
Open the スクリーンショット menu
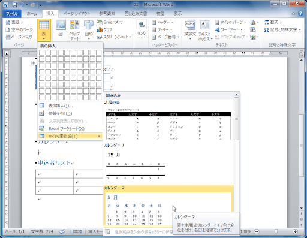114,37
